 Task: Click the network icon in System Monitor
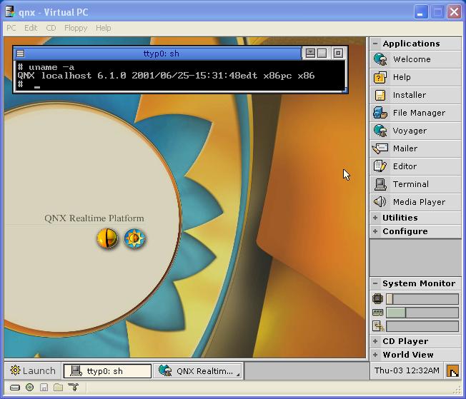[x=378, y=326]
